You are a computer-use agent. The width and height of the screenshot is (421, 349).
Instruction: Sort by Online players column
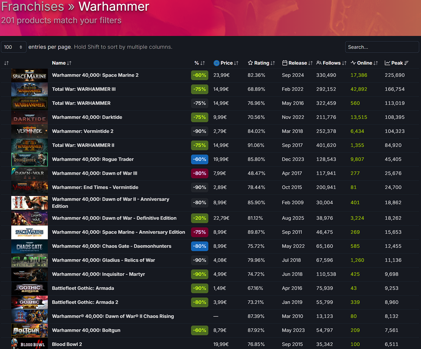(364, 63)
